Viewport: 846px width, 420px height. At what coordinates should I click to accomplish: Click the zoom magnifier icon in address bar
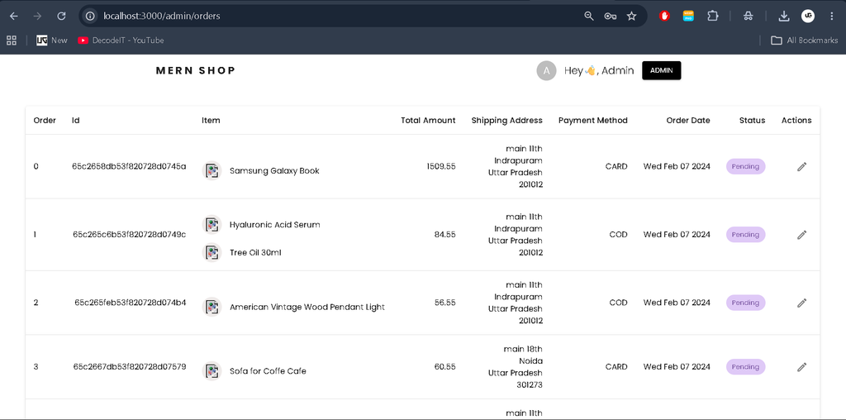tap(589, 17)
